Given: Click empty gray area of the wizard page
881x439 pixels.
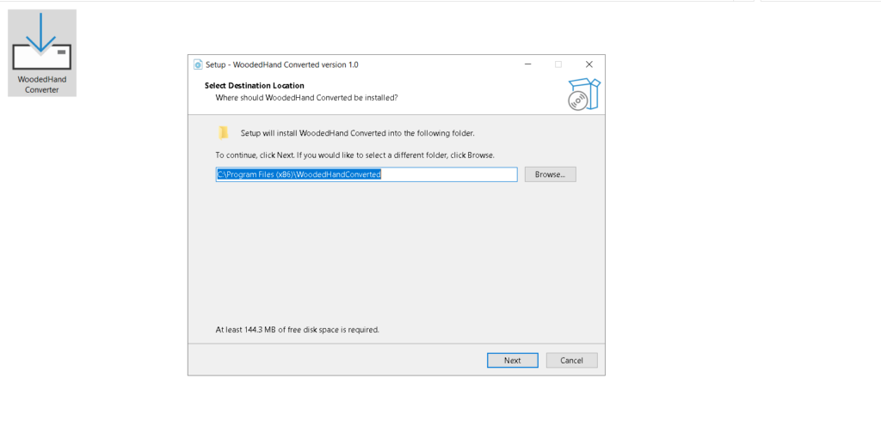Looking at the screenshot, I should (396, 249).
